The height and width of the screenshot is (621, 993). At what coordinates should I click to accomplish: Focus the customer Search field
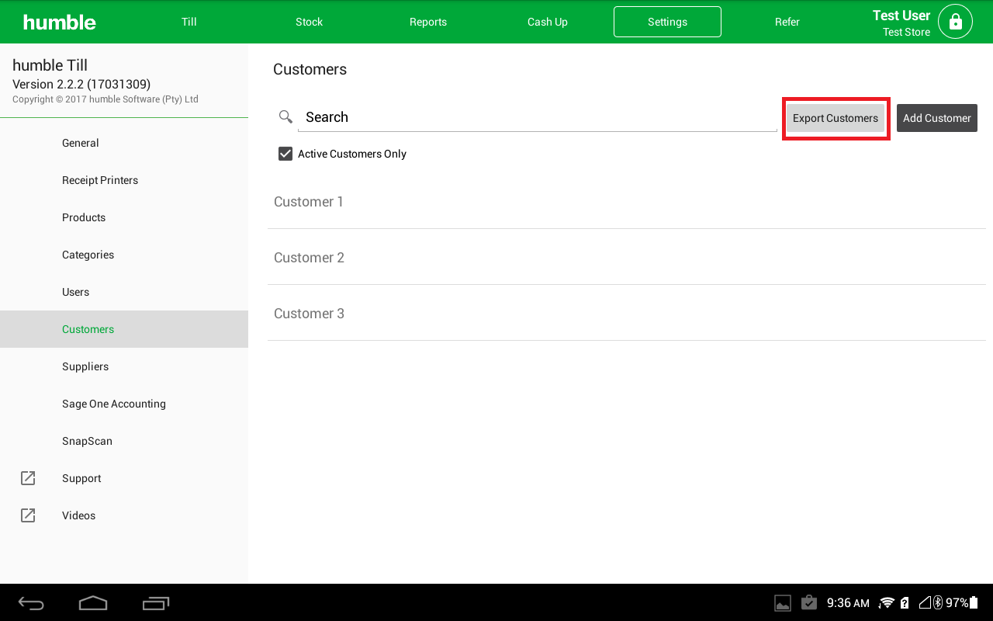tap(538, 117)
